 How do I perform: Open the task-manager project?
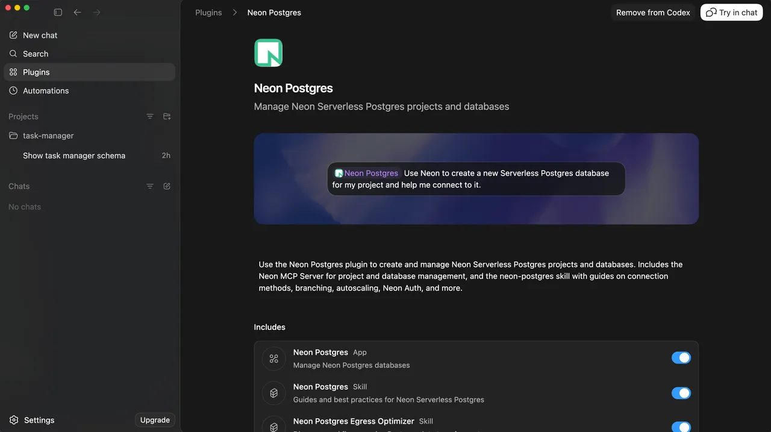point(89,136)
